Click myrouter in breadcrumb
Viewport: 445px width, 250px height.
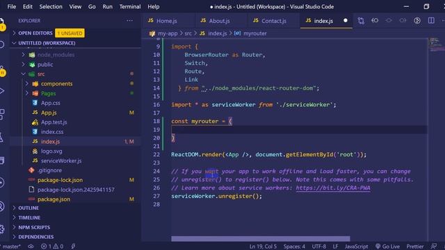click(x=255, y=33)
